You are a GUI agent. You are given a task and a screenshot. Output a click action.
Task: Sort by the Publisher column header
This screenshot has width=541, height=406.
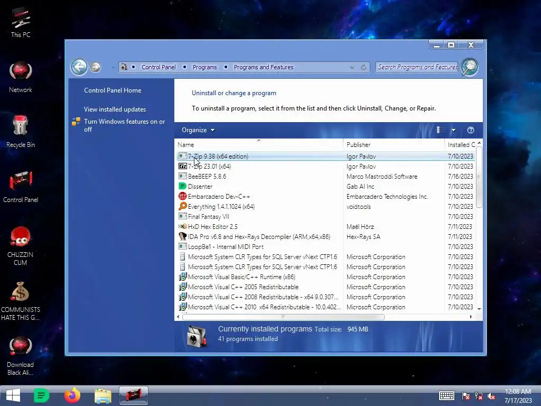point(394,144)
